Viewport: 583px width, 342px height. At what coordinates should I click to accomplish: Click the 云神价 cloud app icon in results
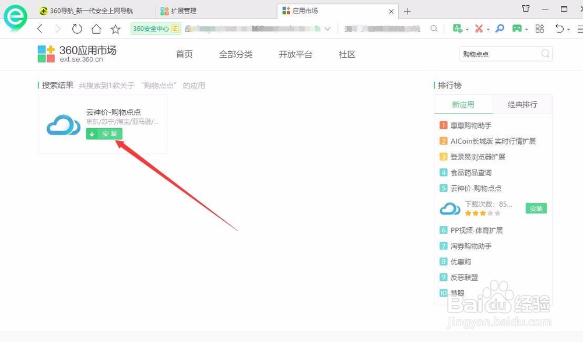(x=63, y=125)
